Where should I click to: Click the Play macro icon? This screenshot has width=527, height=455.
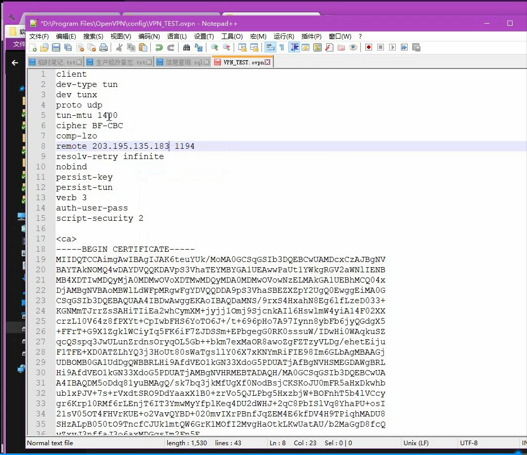pos(392,47)
